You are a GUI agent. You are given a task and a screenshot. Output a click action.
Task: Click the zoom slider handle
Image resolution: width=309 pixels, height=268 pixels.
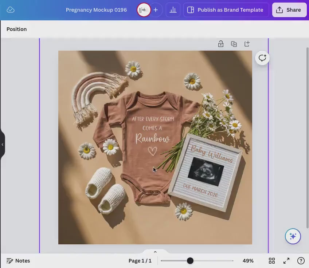click(x=190, y=261)
